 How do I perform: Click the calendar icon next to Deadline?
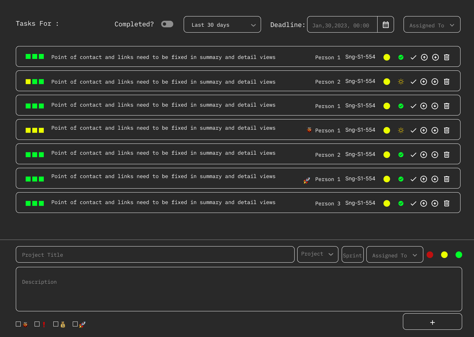(x=385, y=24)
